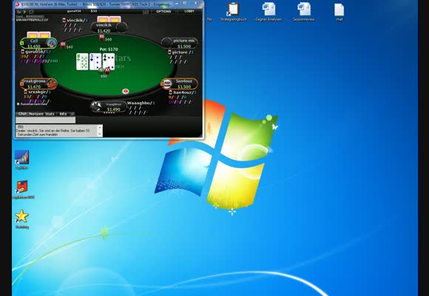Click the yellow note tag on San4ouz's seat
The width and height of the screenshot is (429, 296).
click(x=163, y=84)
